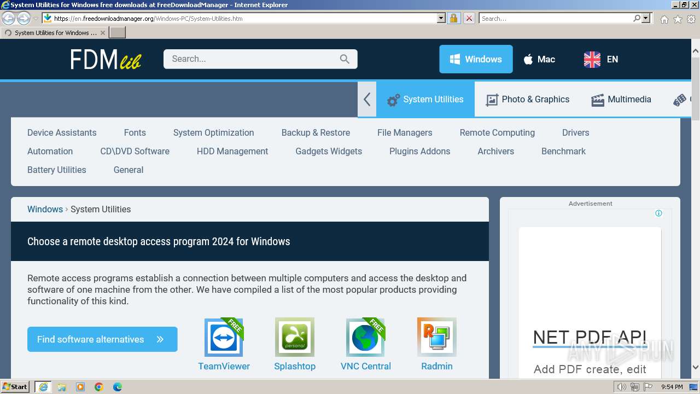Stop page loading with X button
This screenshot has height=394, width=700.
point(469,18)
